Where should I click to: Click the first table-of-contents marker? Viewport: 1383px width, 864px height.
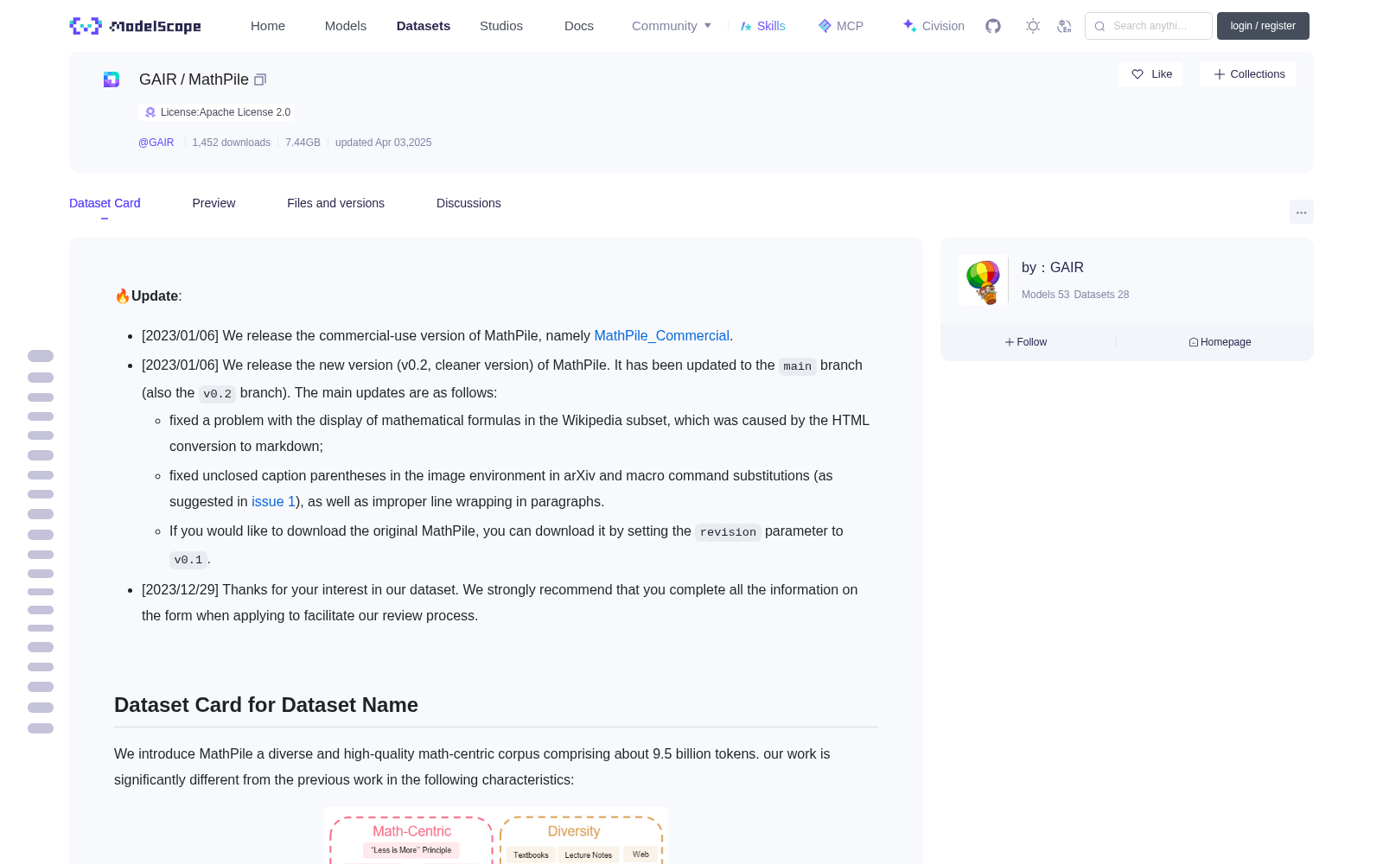[x=41, y=356]
